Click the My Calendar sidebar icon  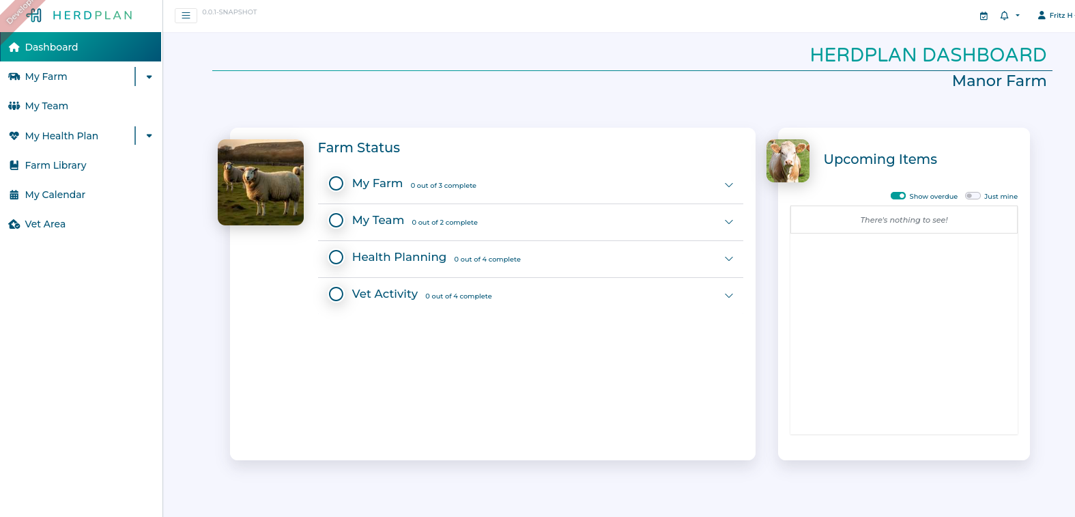pos(14,195)
